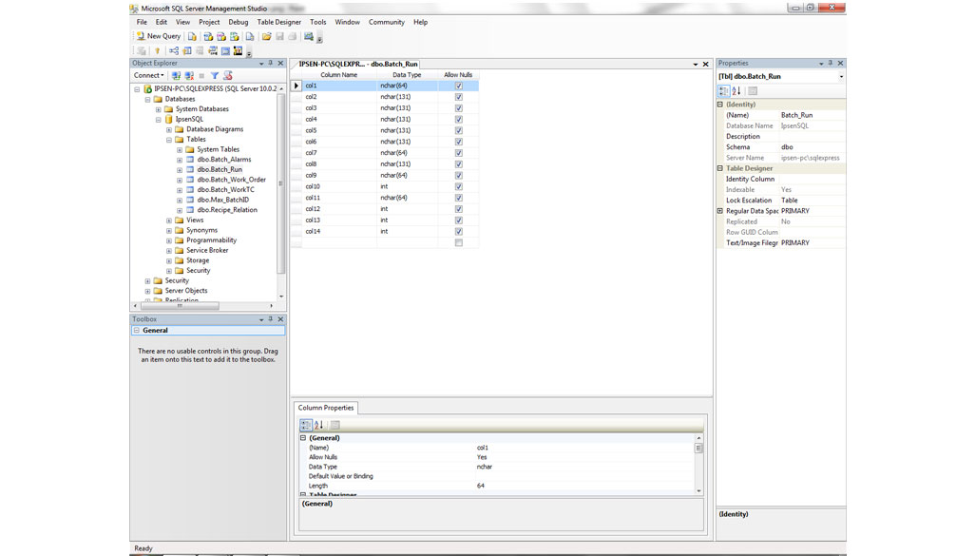Open the Tools menu
975x556 pixels.
(x=317, y=22)
